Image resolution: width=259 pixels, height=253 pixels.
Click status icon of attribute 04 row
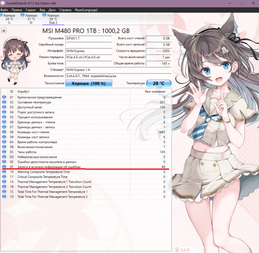click(4, 112)
